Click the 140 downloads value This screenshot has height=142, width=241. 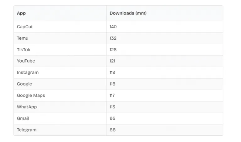click(x=113, y=27)
